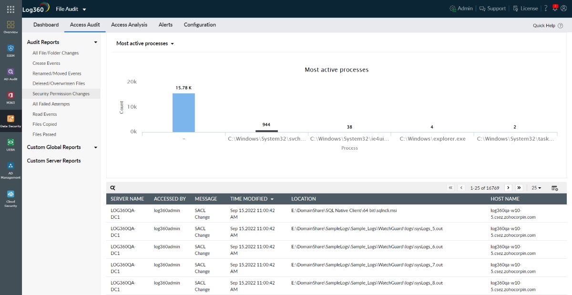The image size is (572, 295).
Task: Click the blue 15.78 K chart bar
Action: point(184,112)
